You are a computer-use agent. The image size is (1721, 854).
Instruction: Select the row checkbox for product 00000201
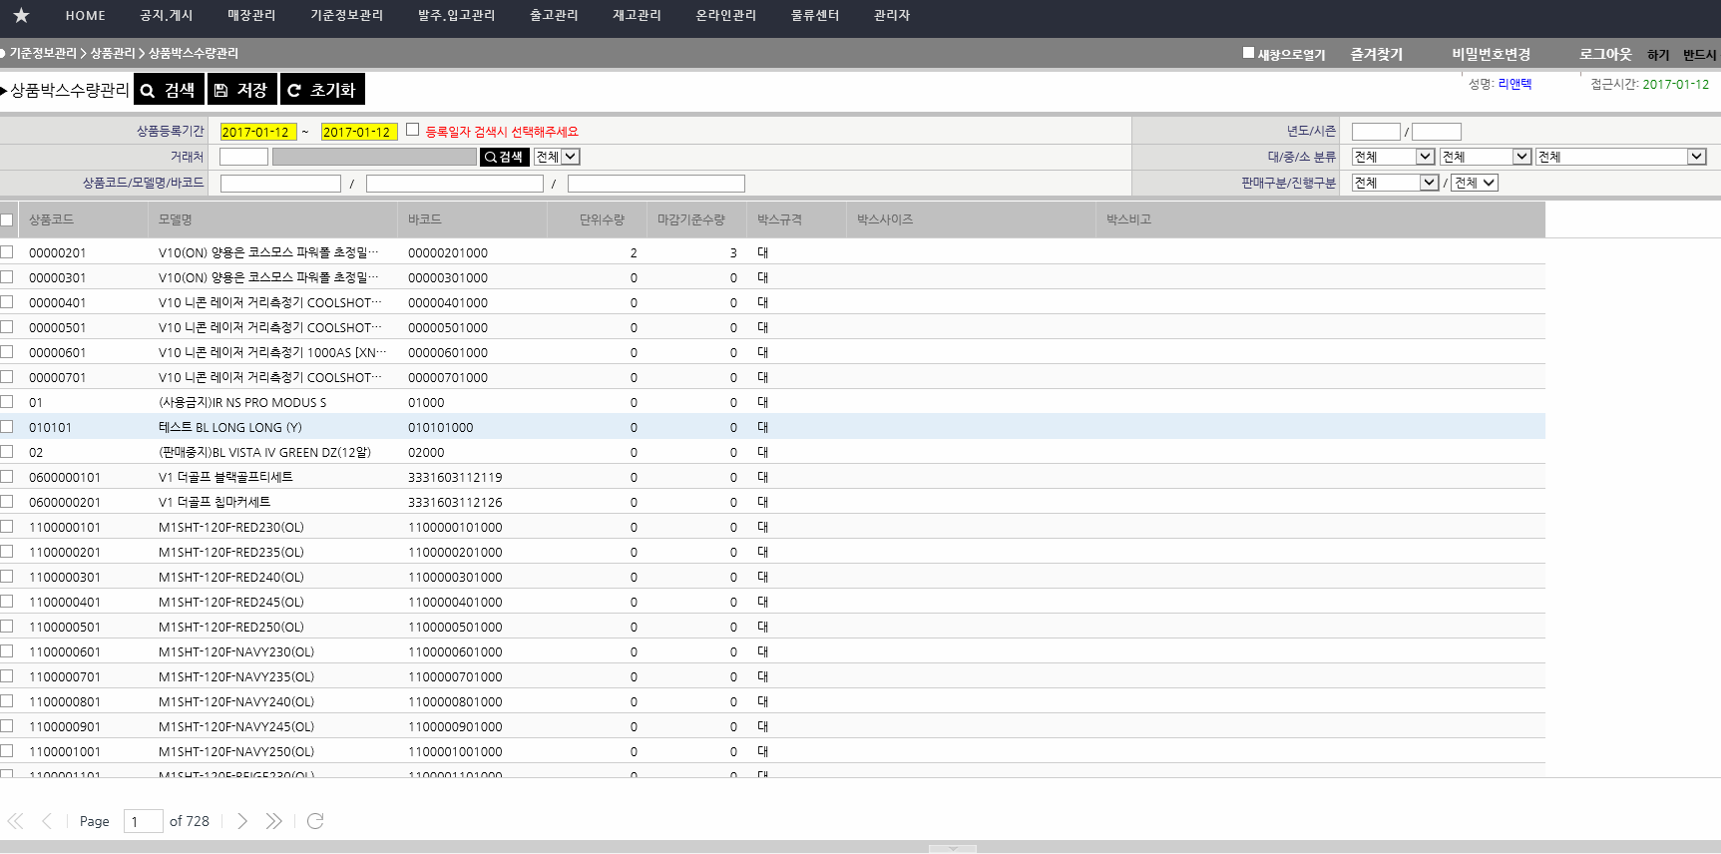click(x=7, y=252)
